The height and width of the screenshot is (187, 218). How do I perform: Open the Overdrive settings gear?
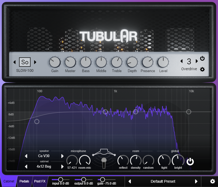(x=202, y=69)
